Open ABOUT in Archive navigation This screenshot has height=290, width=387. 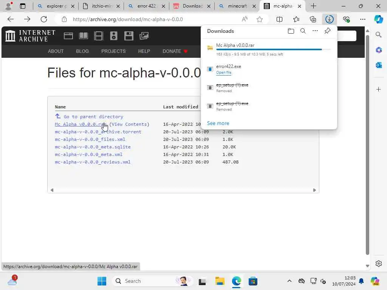[x=56, y=51]
